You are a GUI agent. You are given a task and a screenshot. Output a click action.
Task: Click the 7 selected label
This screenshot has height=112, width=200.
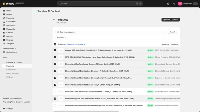(62, 44)
